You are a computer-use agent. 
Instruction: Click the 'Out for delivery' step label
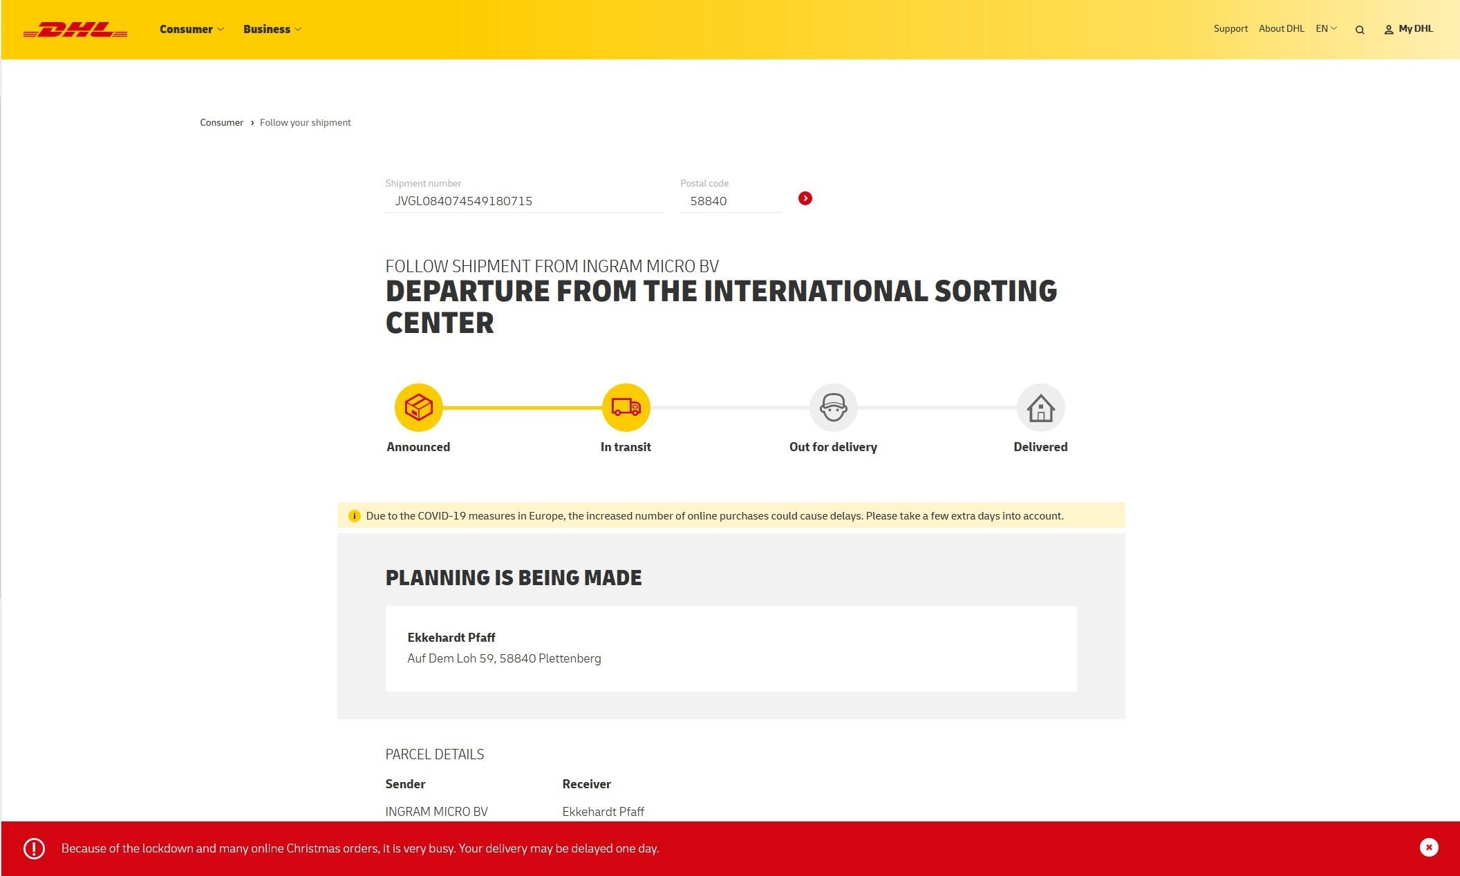pos(833,447)
